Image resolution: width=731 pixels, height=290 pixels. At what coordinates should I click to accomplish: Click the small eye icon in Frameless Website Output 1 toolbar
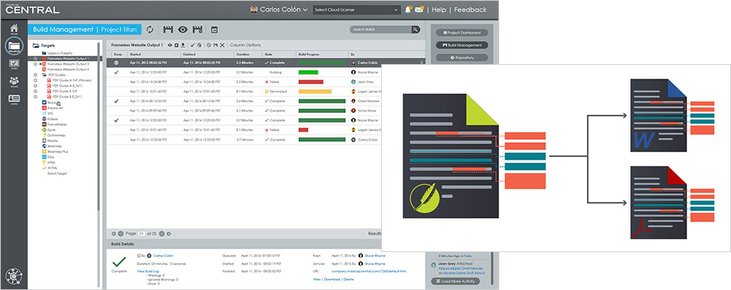click(170, 45)
